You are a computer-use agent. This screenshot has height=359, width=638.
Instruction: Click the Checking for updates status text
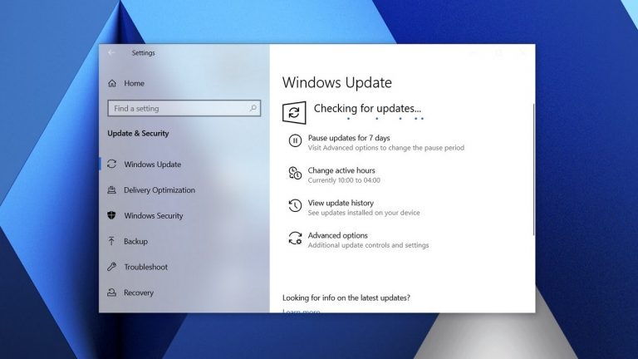pos(367,109)
